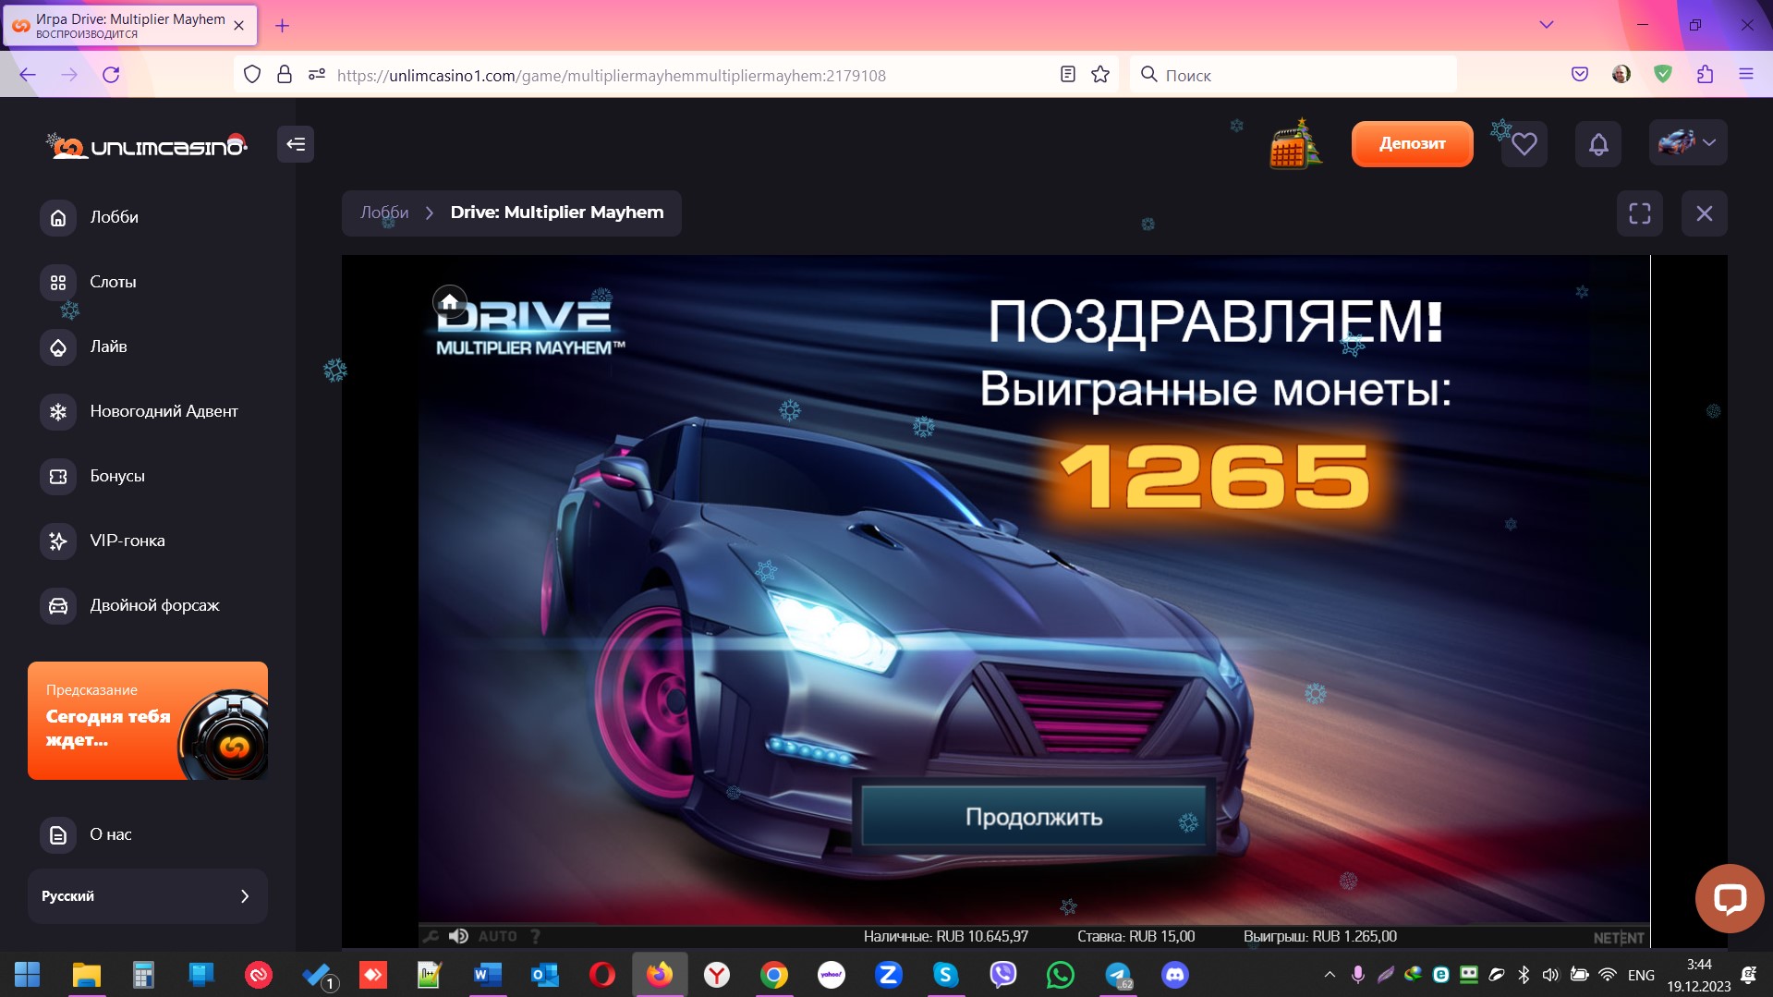Bookmark this page with the star
Viewport: 1773px width, 997px height.
click(1100, 75)
